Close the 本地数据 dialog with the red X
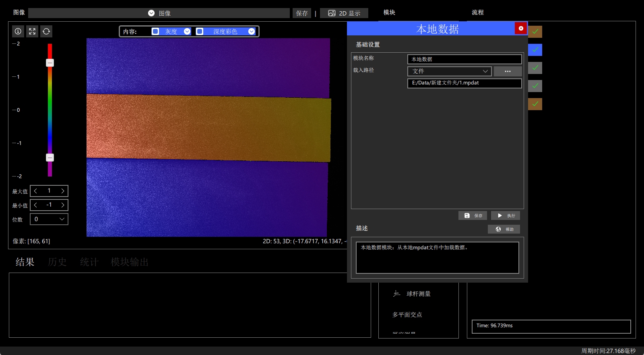This screenshot has width=644, height=355. 521,28
